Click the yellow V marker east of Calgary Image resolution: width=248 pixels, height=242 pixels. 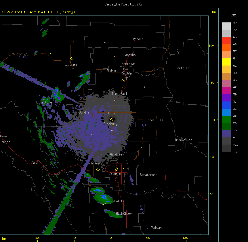coord(123,168)
